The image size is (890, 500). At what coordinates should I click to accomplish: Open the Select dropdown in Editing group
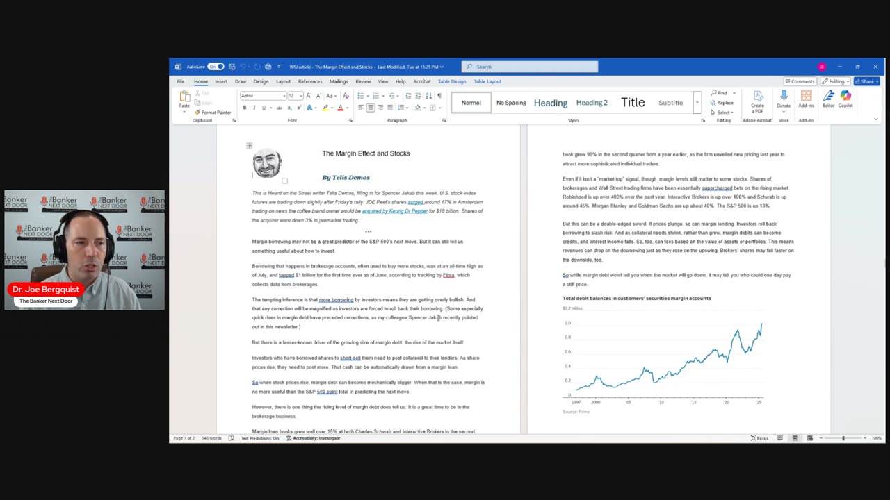tap(722, 112)
